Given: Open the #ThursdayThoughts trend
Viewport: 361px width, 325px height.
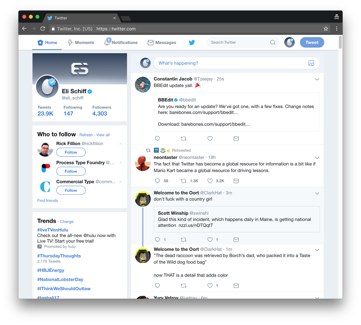Looking at the screenshot, I should click(x=59, y=256).
